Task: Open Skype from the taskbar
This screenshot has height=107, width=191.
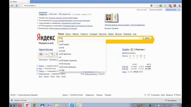Action: pyautogui.click(x=72, y=105)
